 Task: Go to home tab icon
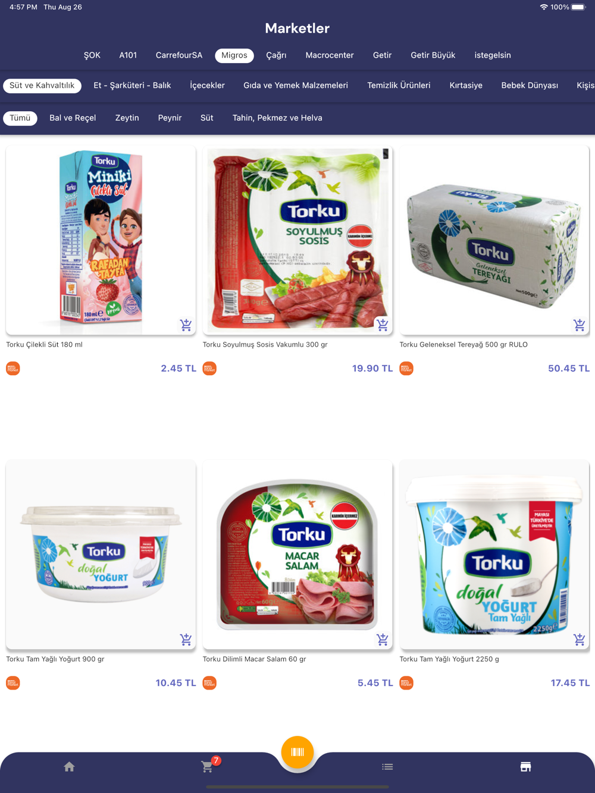point(69,767)
